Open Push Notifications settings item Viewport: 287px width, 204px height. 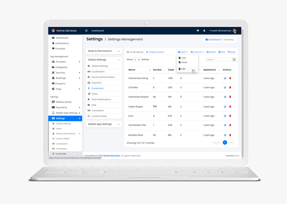pos(104,99)
